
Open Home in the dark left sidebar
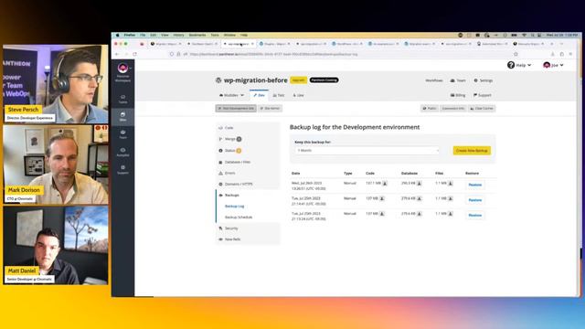[122, 99]
